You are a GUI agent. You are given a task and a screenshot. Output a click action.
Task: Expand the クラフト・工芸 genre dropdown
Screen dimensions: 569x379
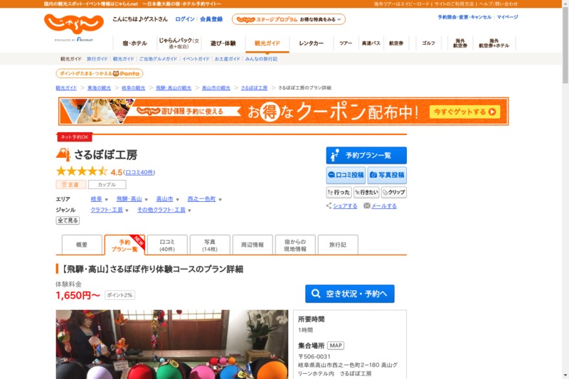pos(127,210)
